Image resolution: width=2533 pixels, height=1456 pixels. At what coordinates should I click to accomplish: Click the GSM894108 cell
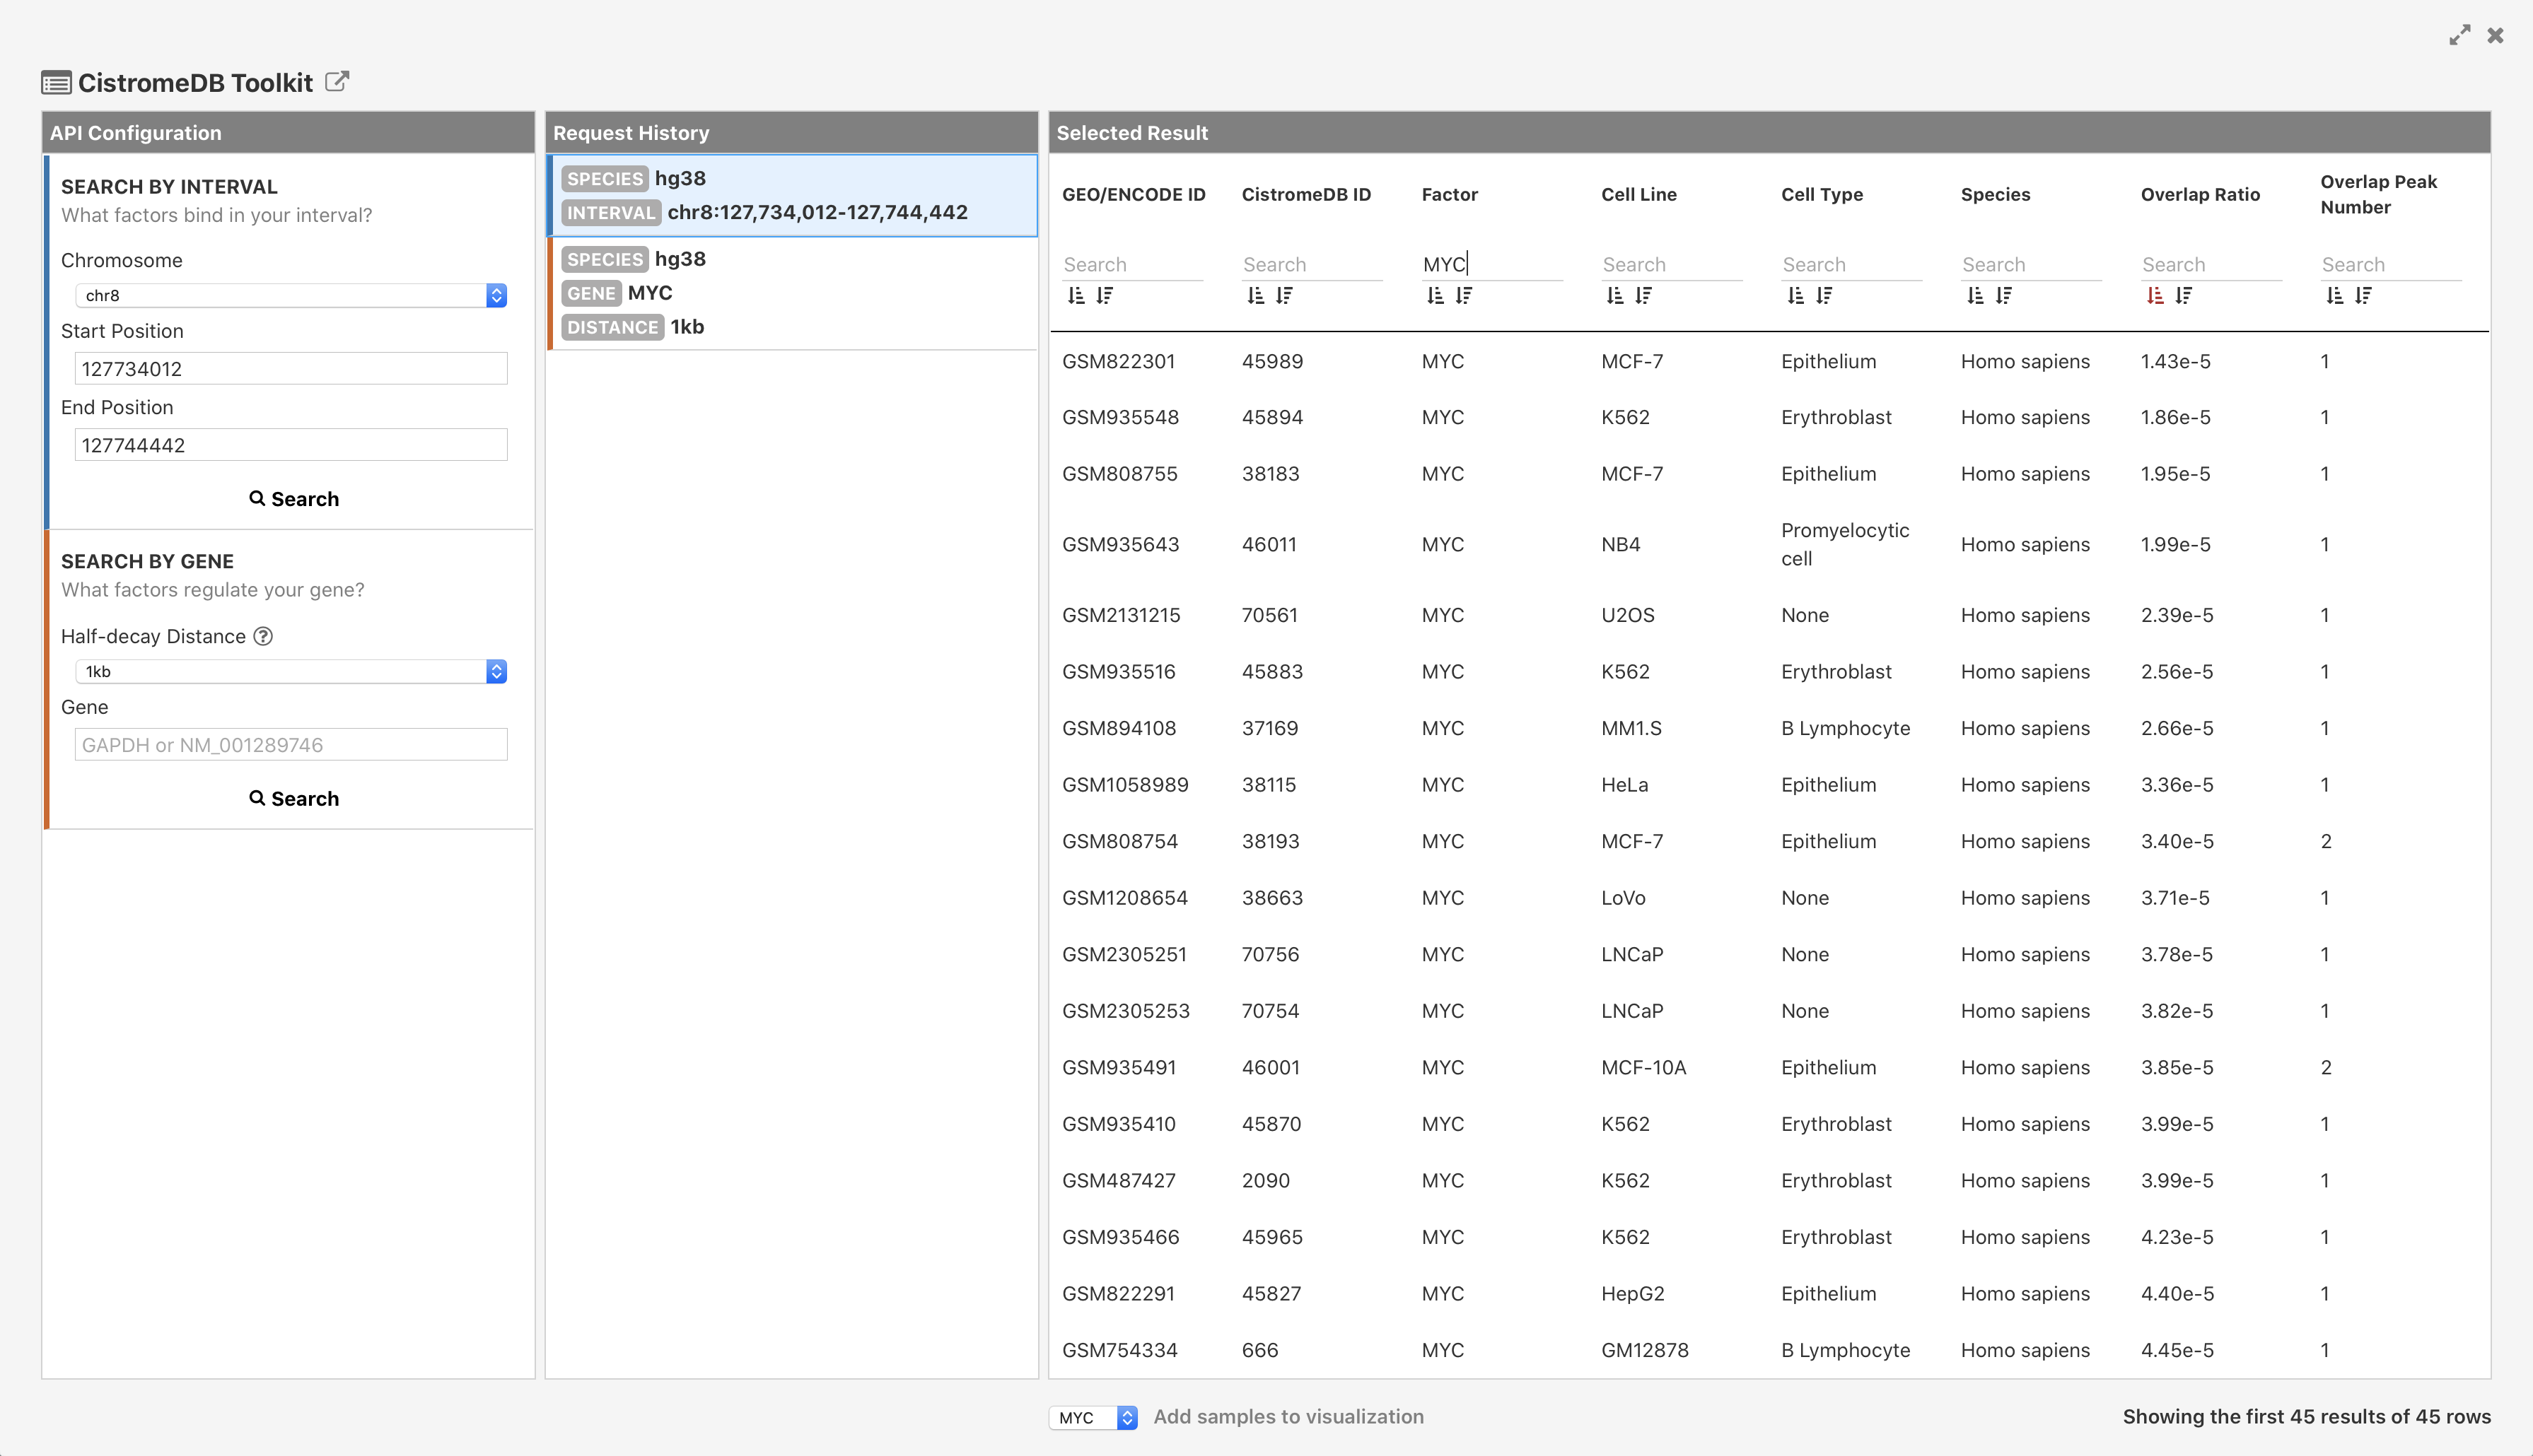pos(1119,729)
